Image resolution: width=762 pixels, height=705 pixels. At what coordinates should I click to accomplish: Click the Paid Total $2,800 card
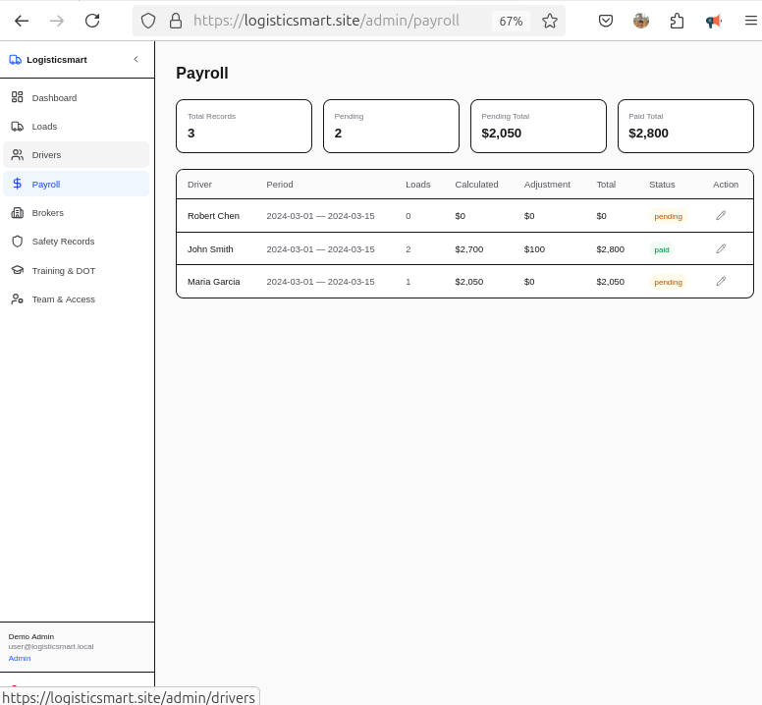pyautogui.click(x=685, y=127)
